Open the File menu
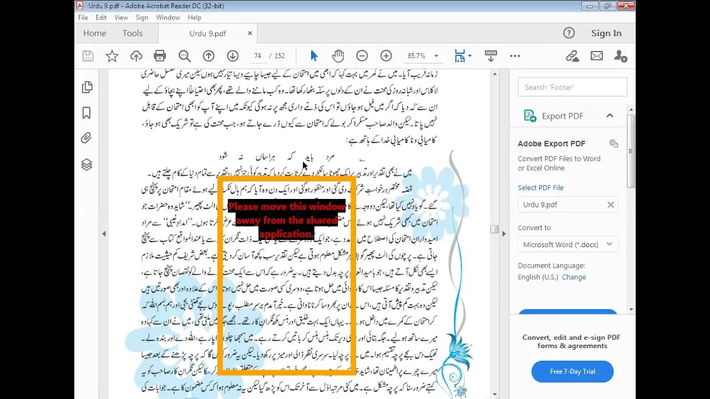710x399 pixels. coord(83,18)
